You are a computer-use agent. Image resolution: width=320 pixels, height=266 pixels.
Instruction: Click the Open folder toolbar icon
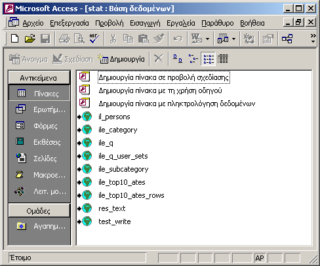coord(30,39)
